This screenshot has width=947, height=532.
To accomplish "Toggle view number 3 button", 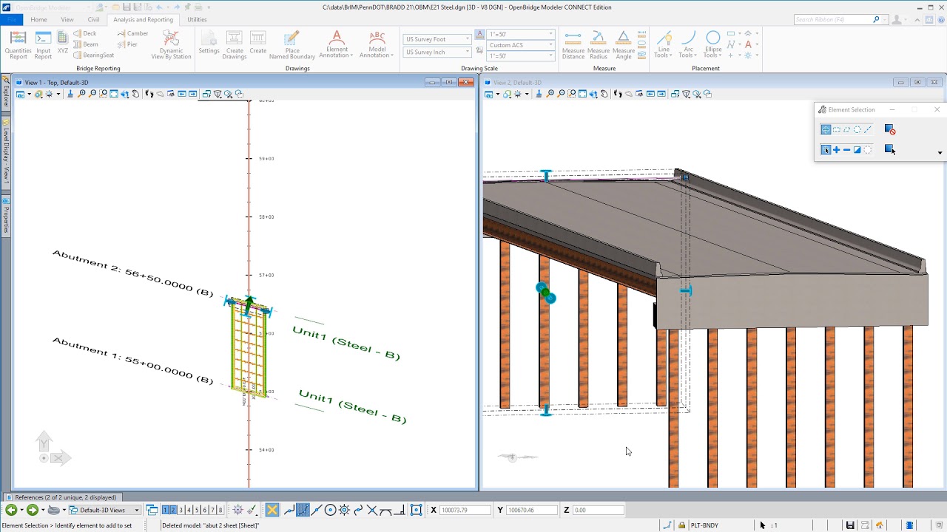I will click(181, 510).
